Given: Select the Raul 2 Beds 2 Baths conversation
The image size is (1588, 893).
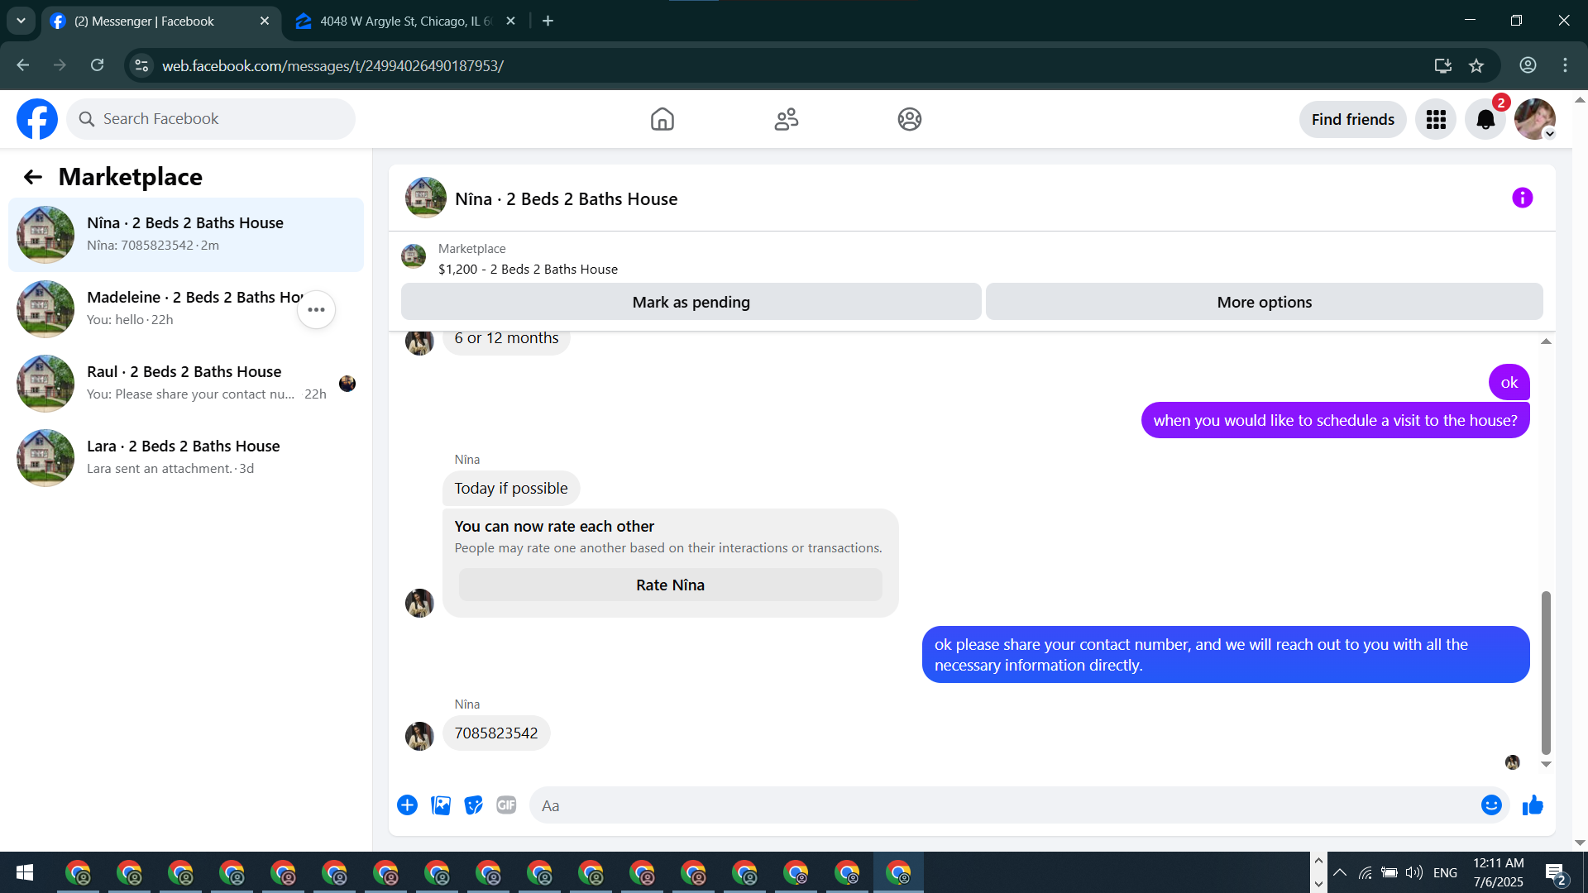Looking at the screenshot, I should [x=186, y=383].
